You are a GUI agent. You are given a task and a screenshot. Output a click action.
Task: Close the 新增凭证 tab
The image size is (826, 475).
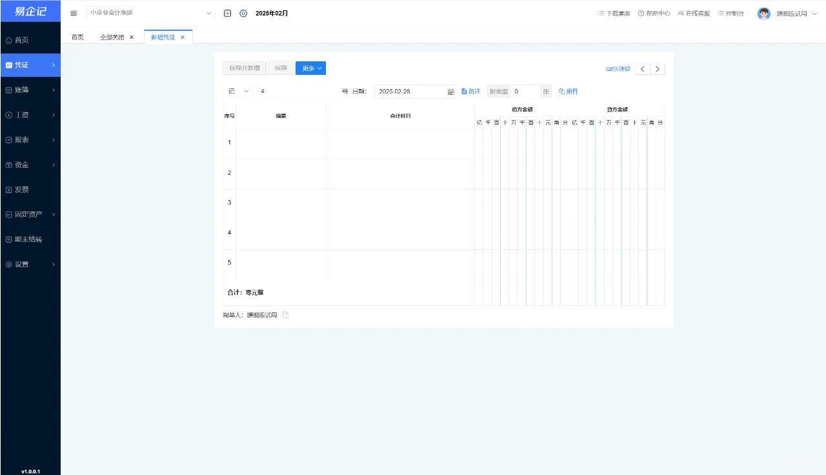coord(183,37)
